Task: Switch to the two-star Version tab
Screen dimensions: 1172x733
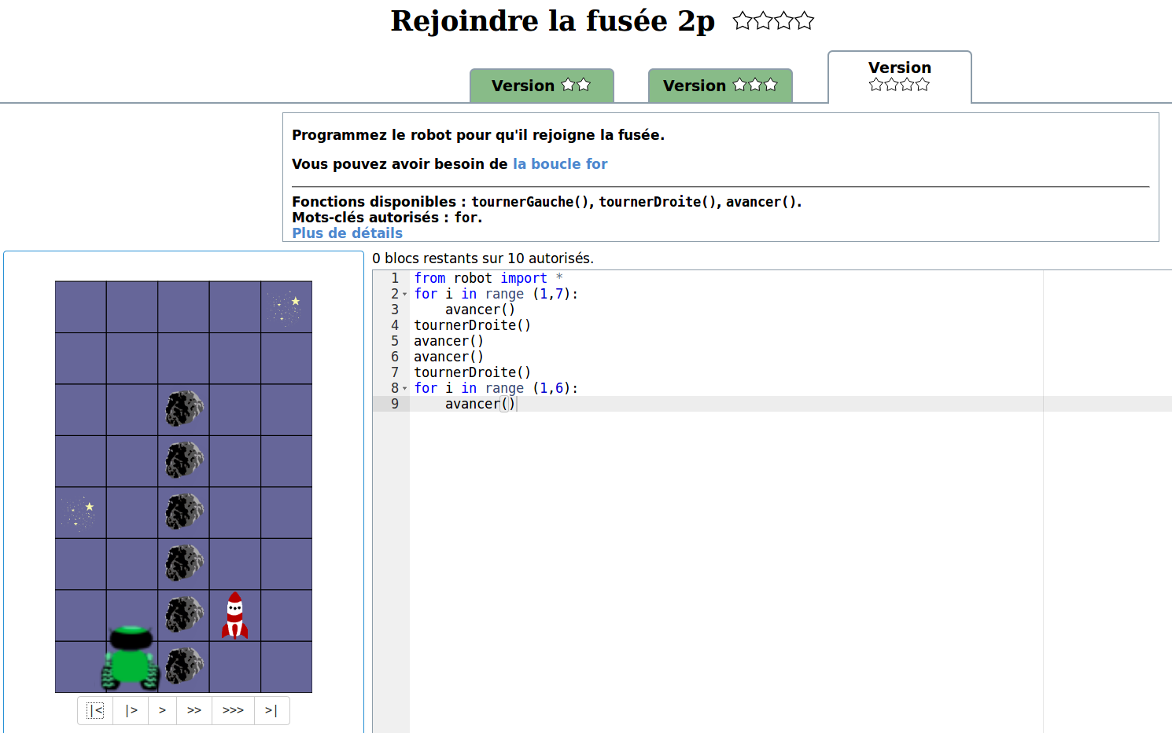Action: [541, 86]
